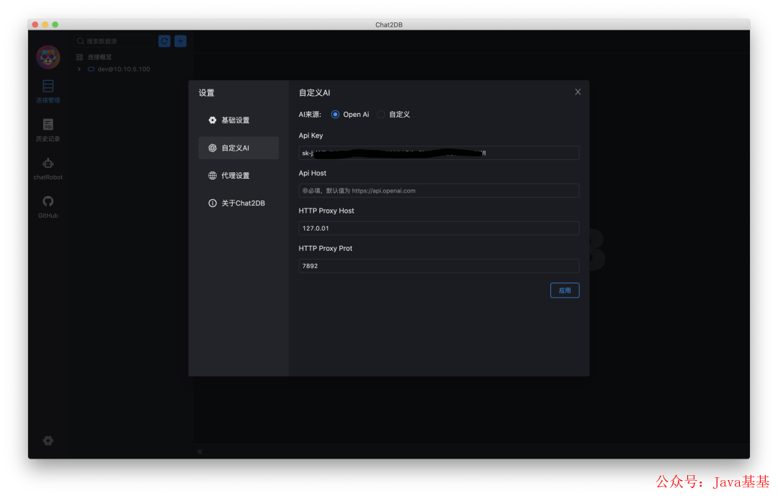The width and height of the screenshot is (778, 496).
Task: Open the About Chat2DB tab
Action: click(238, 203)
